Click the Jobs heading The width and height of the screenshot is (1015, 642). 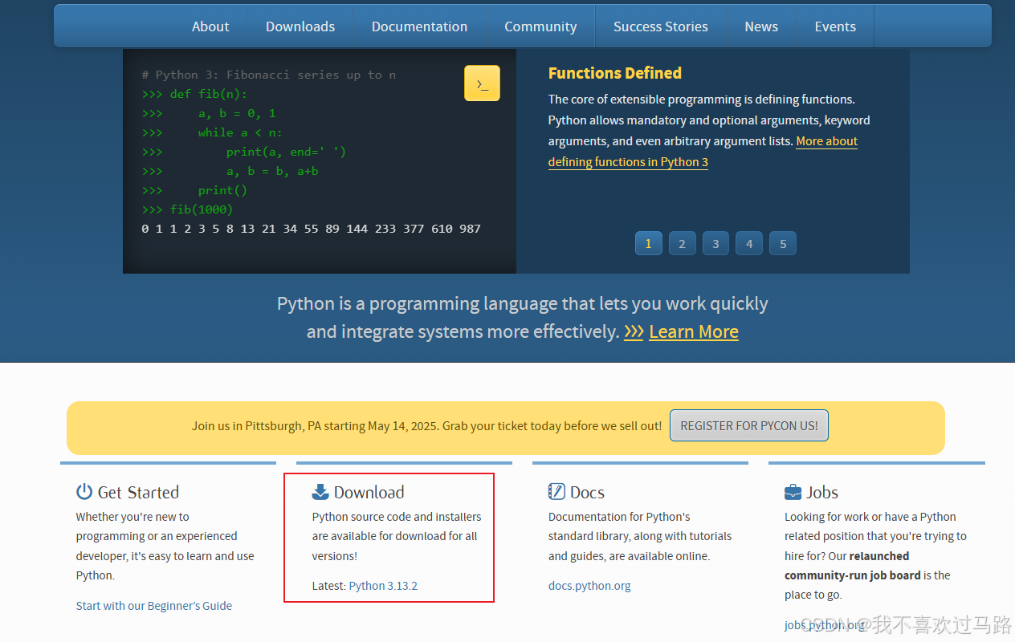[822, 492]
